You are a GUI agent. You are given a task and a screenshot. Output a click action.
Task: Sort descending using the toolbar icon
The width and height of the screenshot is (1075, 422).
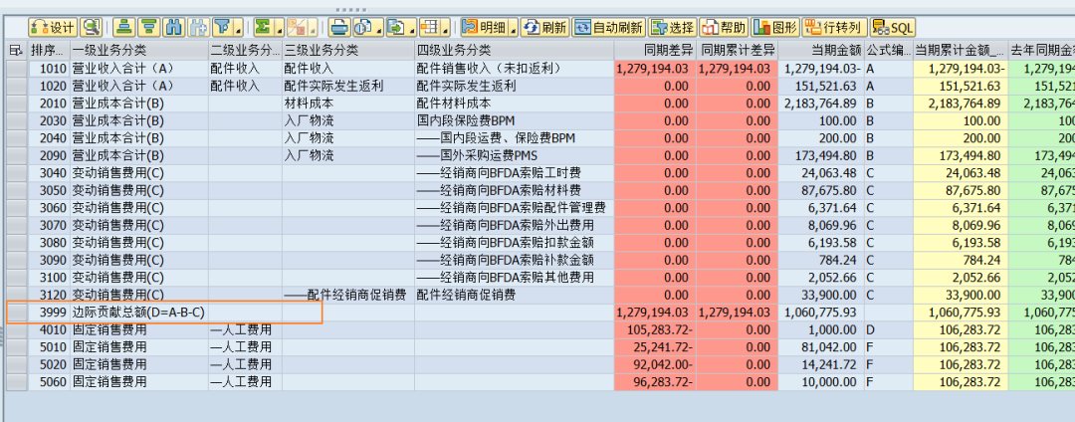click(148, 28)
